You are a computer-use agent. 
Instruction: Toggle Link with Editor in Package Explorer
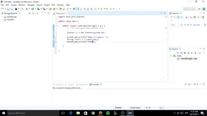click(33, 14)
